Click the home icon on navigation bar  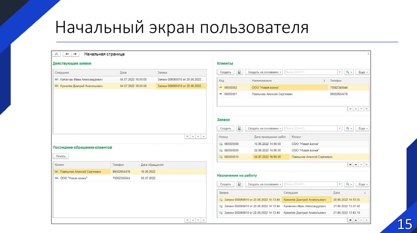pos(56,54)
